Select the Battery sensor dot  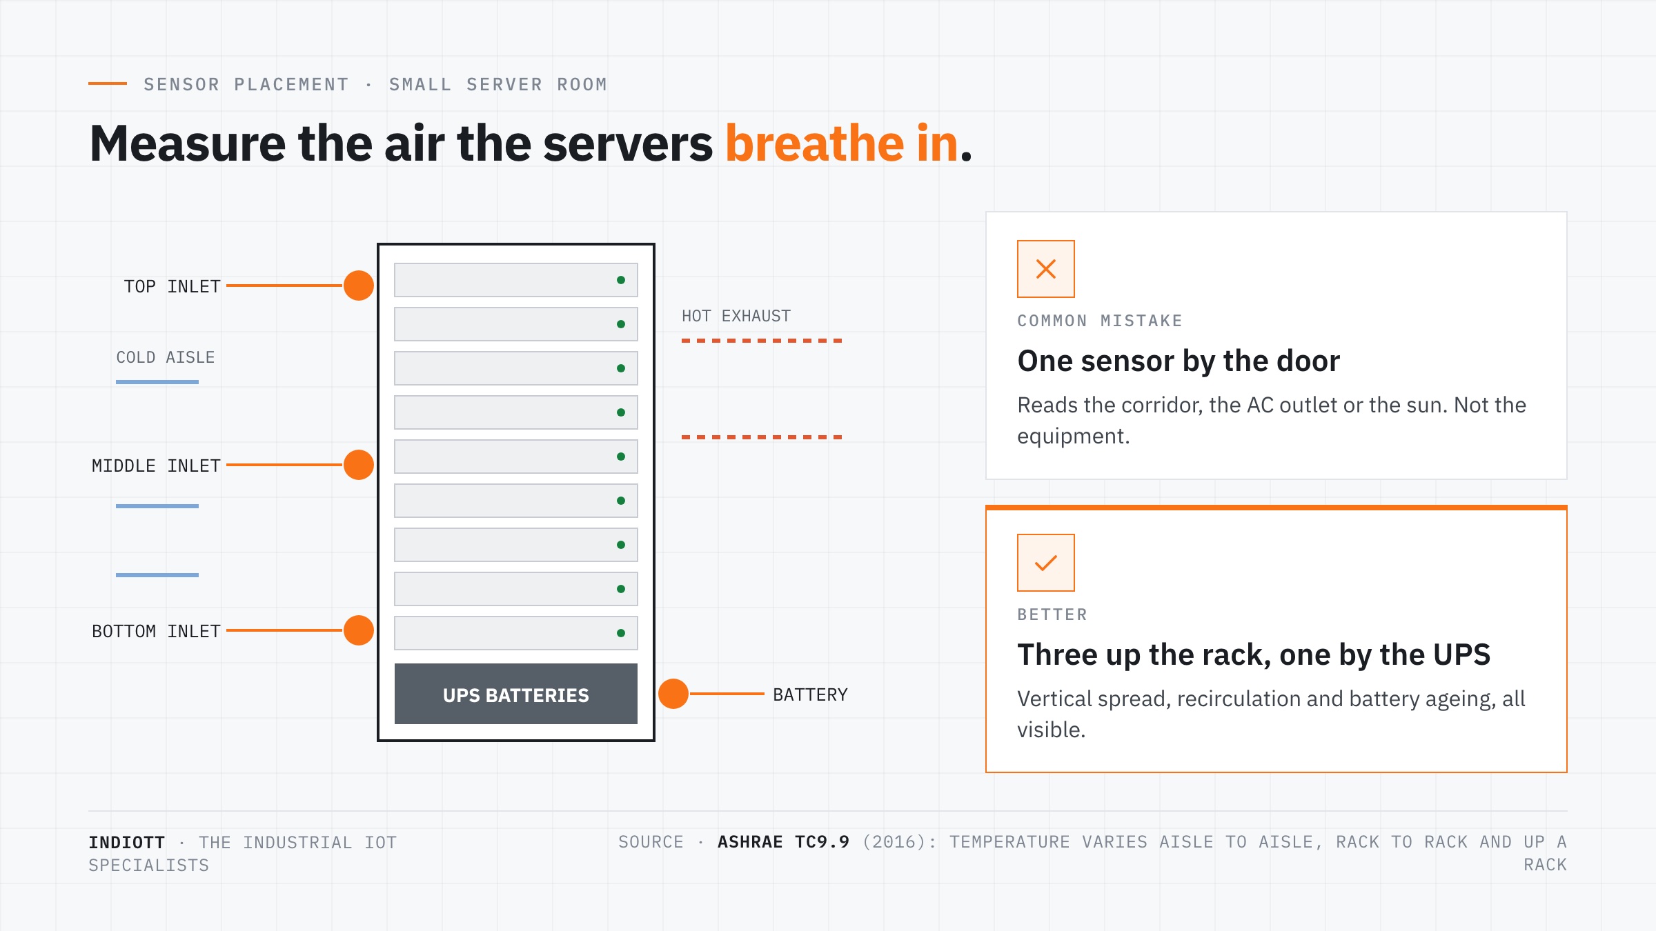pos(673,694)
